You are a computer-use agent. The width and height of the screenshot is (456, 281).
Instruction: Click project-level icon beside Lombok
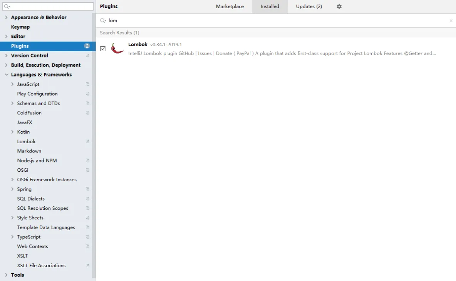[87, 142]
